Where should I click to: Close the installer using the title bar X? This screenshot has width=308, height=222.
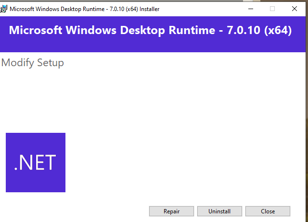click(x=295, y=9)
